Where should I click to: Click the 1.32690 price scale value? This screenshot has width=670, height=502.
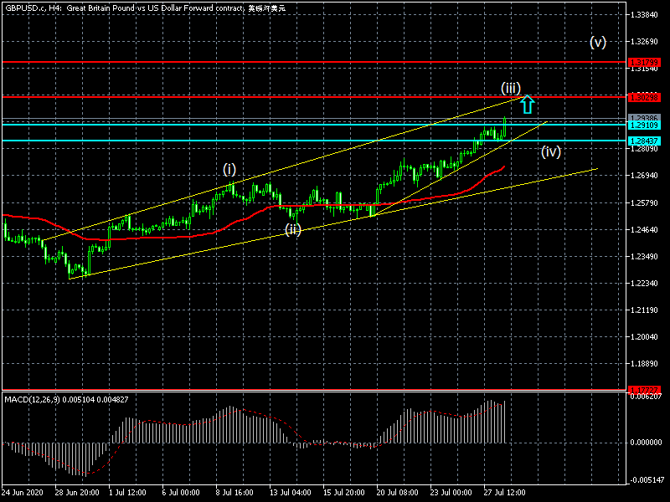click(644, 42)
